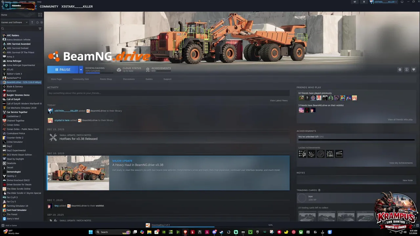Open the Cloud Status cloud icon
Image resolution: width=420 pixels, height=236 pixels.
point(119,69)
